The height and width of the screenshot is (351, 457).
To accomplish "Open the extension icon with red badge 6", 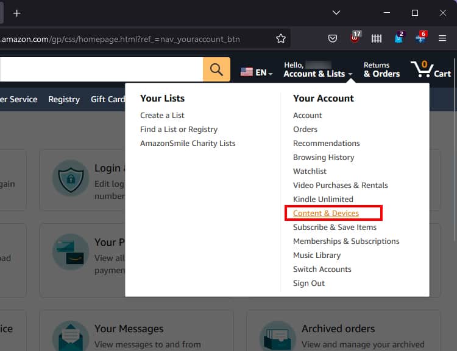I will 421,37.
